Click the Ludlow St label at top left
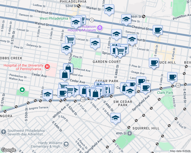This screenshot has height=153, width=191. click(x=39, y=5)
